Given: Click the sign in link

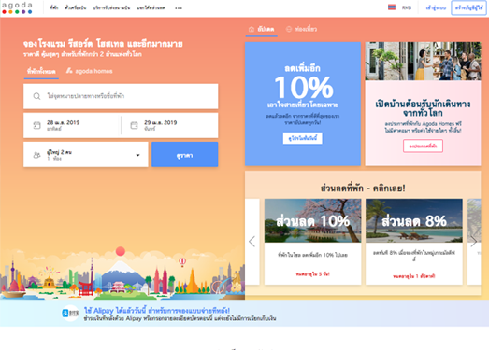Looking at the screenshot, I should [436, 7].
